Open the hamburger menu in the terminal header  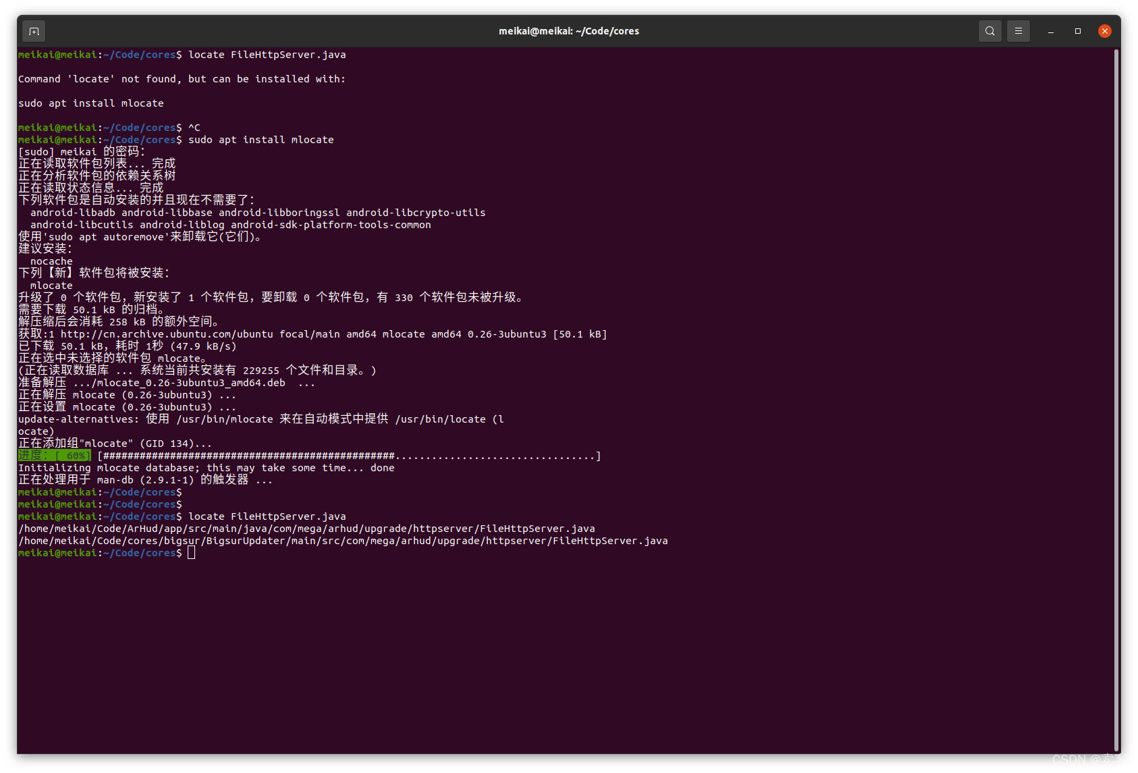coord(1019,31)
